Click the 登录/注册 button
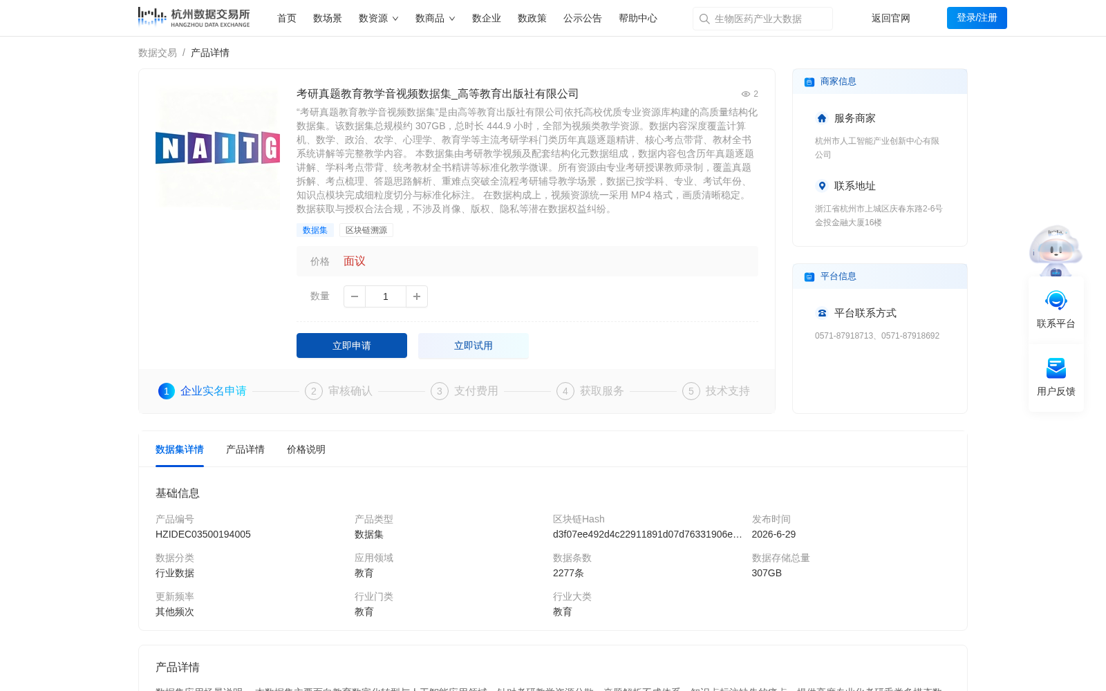1106x691 pixels. pyautogui.click(x=977, y=18)
